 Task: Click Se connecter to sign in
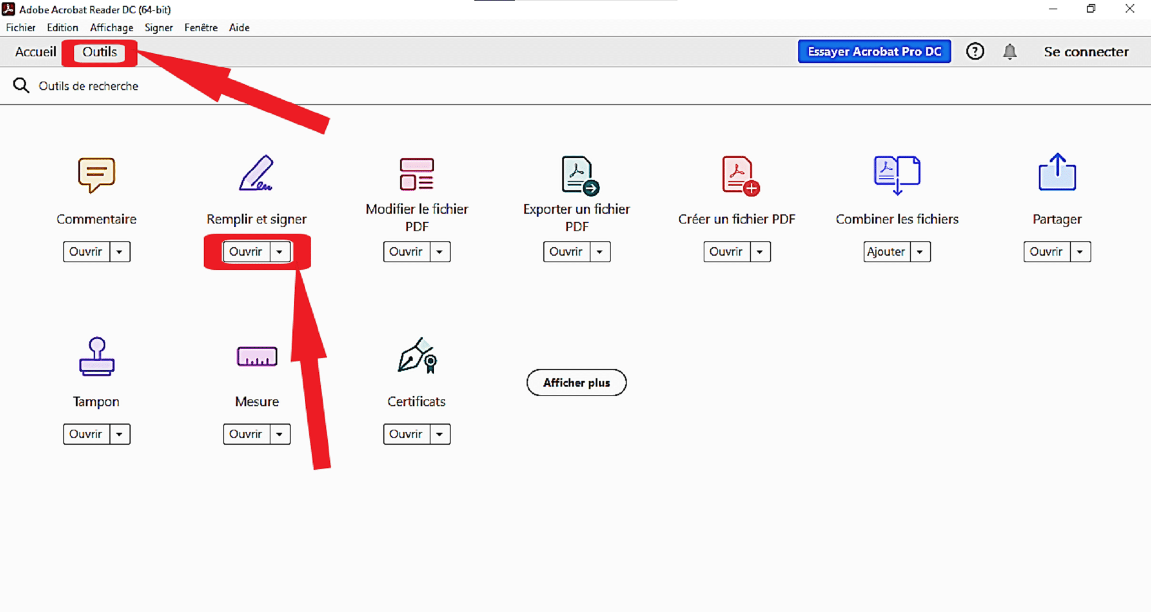click(1086, 52)
